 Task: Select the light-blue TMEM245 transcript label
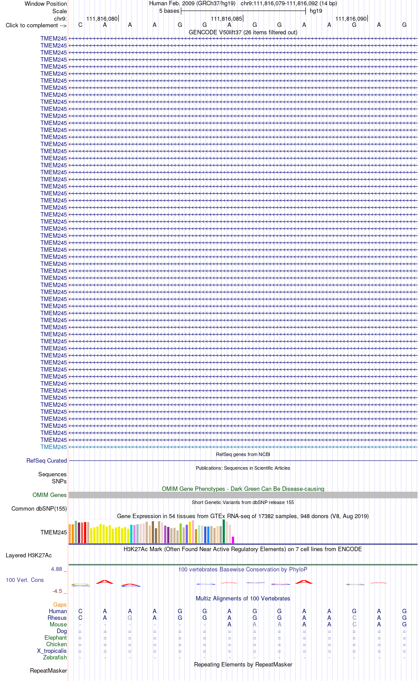click(54, 447)
